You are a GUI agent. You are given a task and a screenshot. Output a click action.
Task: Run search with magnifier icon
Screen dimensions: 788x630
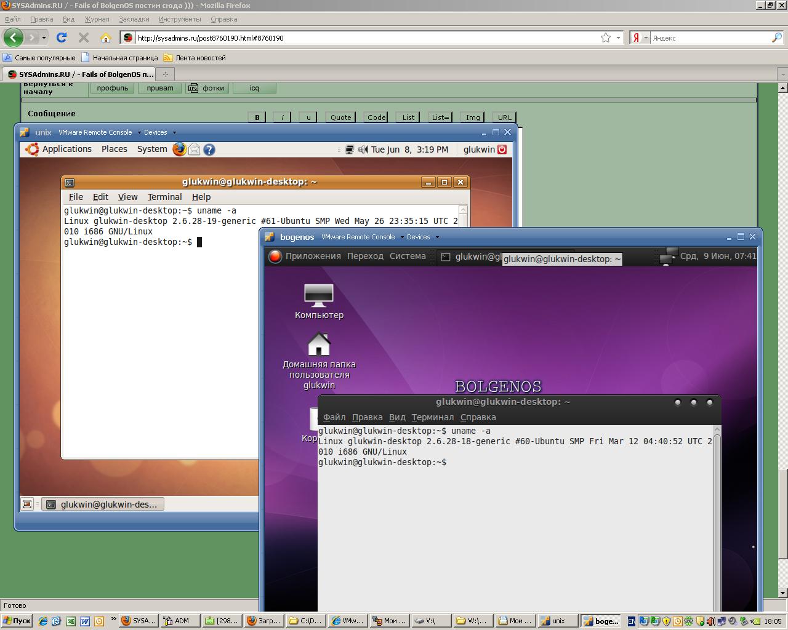(x=776, y=38)
